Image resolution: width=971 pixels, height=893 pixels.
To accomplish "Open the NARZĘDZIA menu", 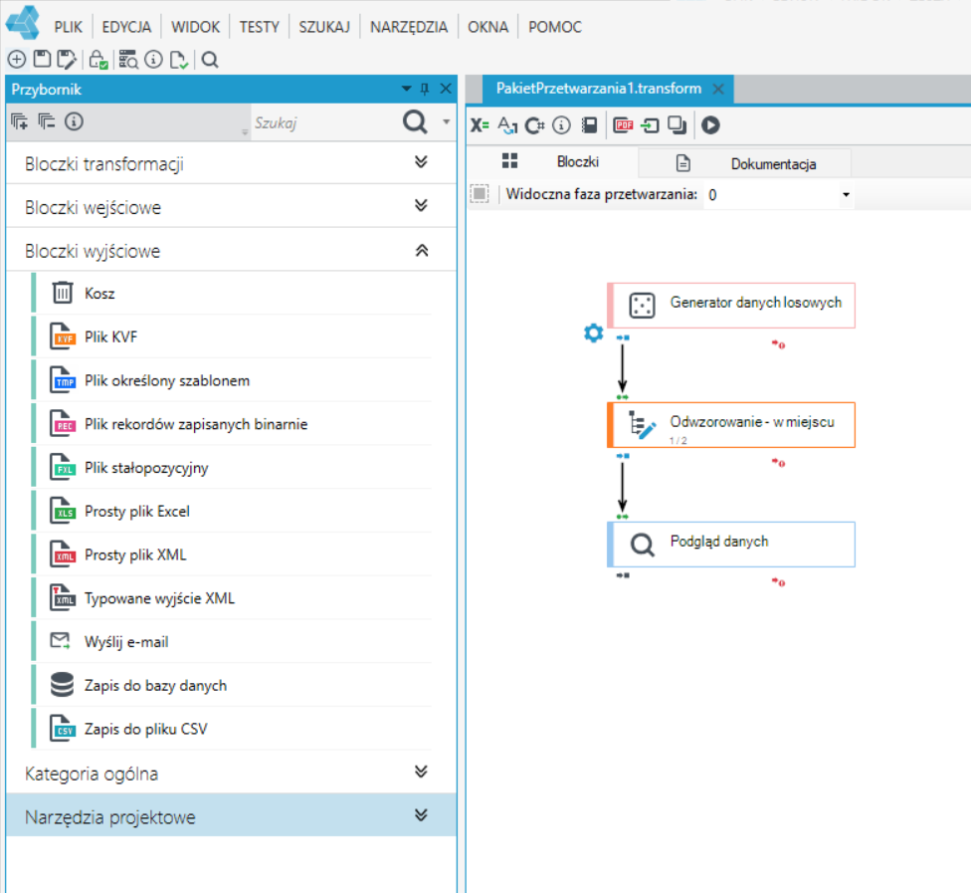I will pyautogui.click(x=409, y=27).
